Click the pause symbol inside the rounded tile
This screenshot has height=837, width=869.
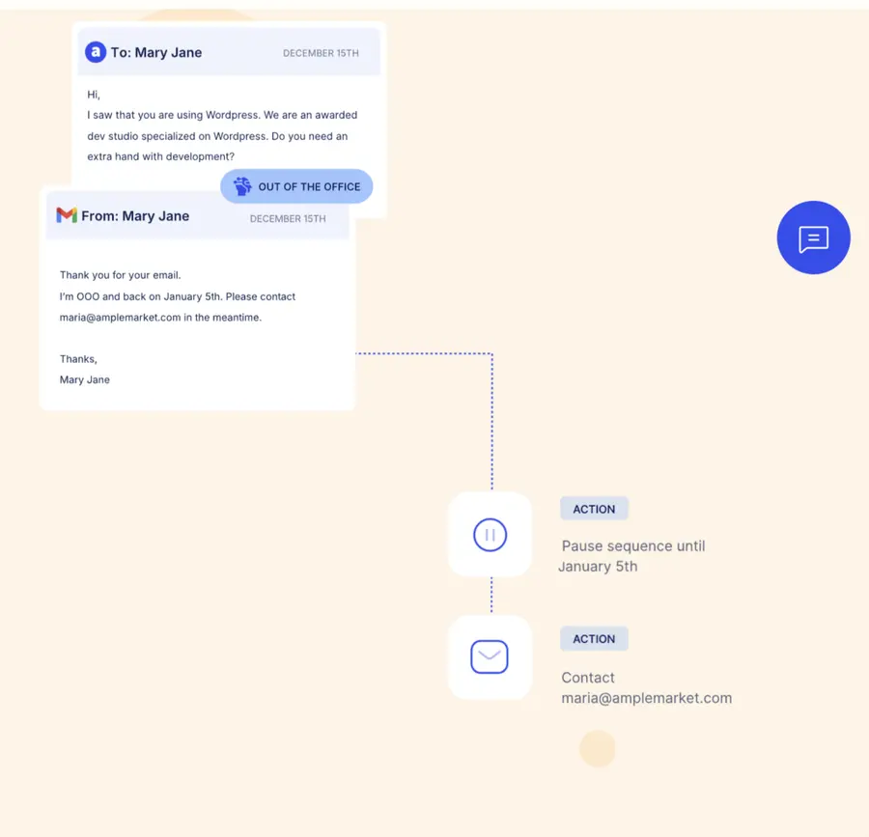pyautogui.click(x=490, y=535)
